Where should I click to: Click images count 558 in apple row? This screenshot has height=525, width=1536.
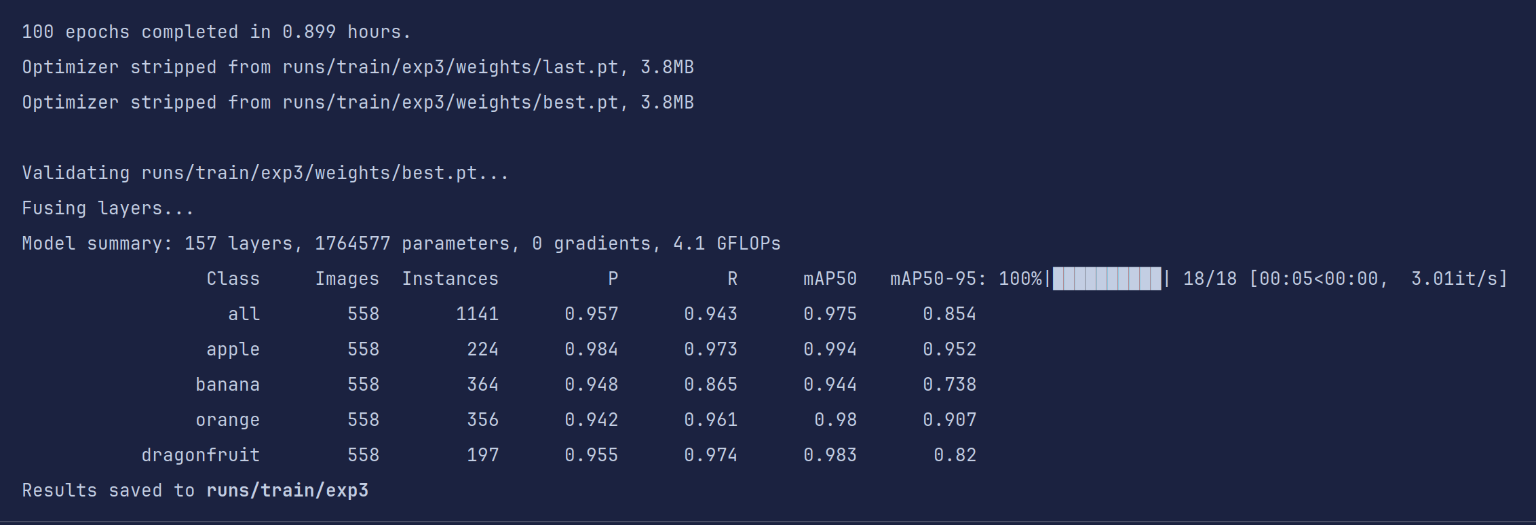point(363,349)
